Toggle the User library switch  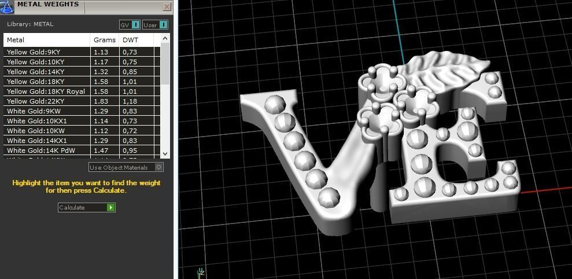[155, 25]
